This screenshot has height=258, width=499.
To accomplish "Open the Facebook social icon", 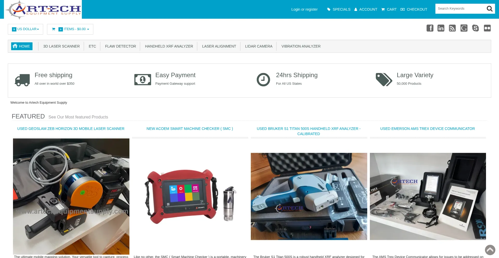I will coord(430,28).
